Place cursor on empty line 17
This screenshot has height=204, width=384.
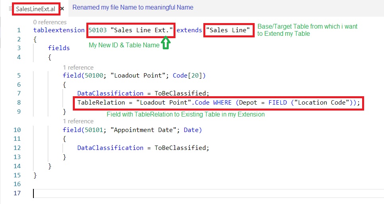pos(119,193)
